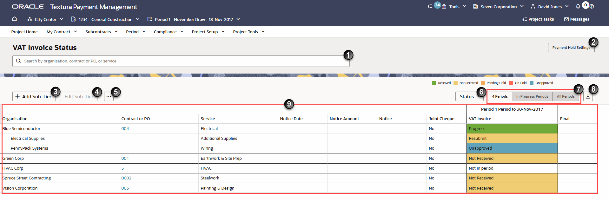The width and height of the screenshot is (609, 201).
Task: Open the Project Tools menu
Action: [249, 32]
